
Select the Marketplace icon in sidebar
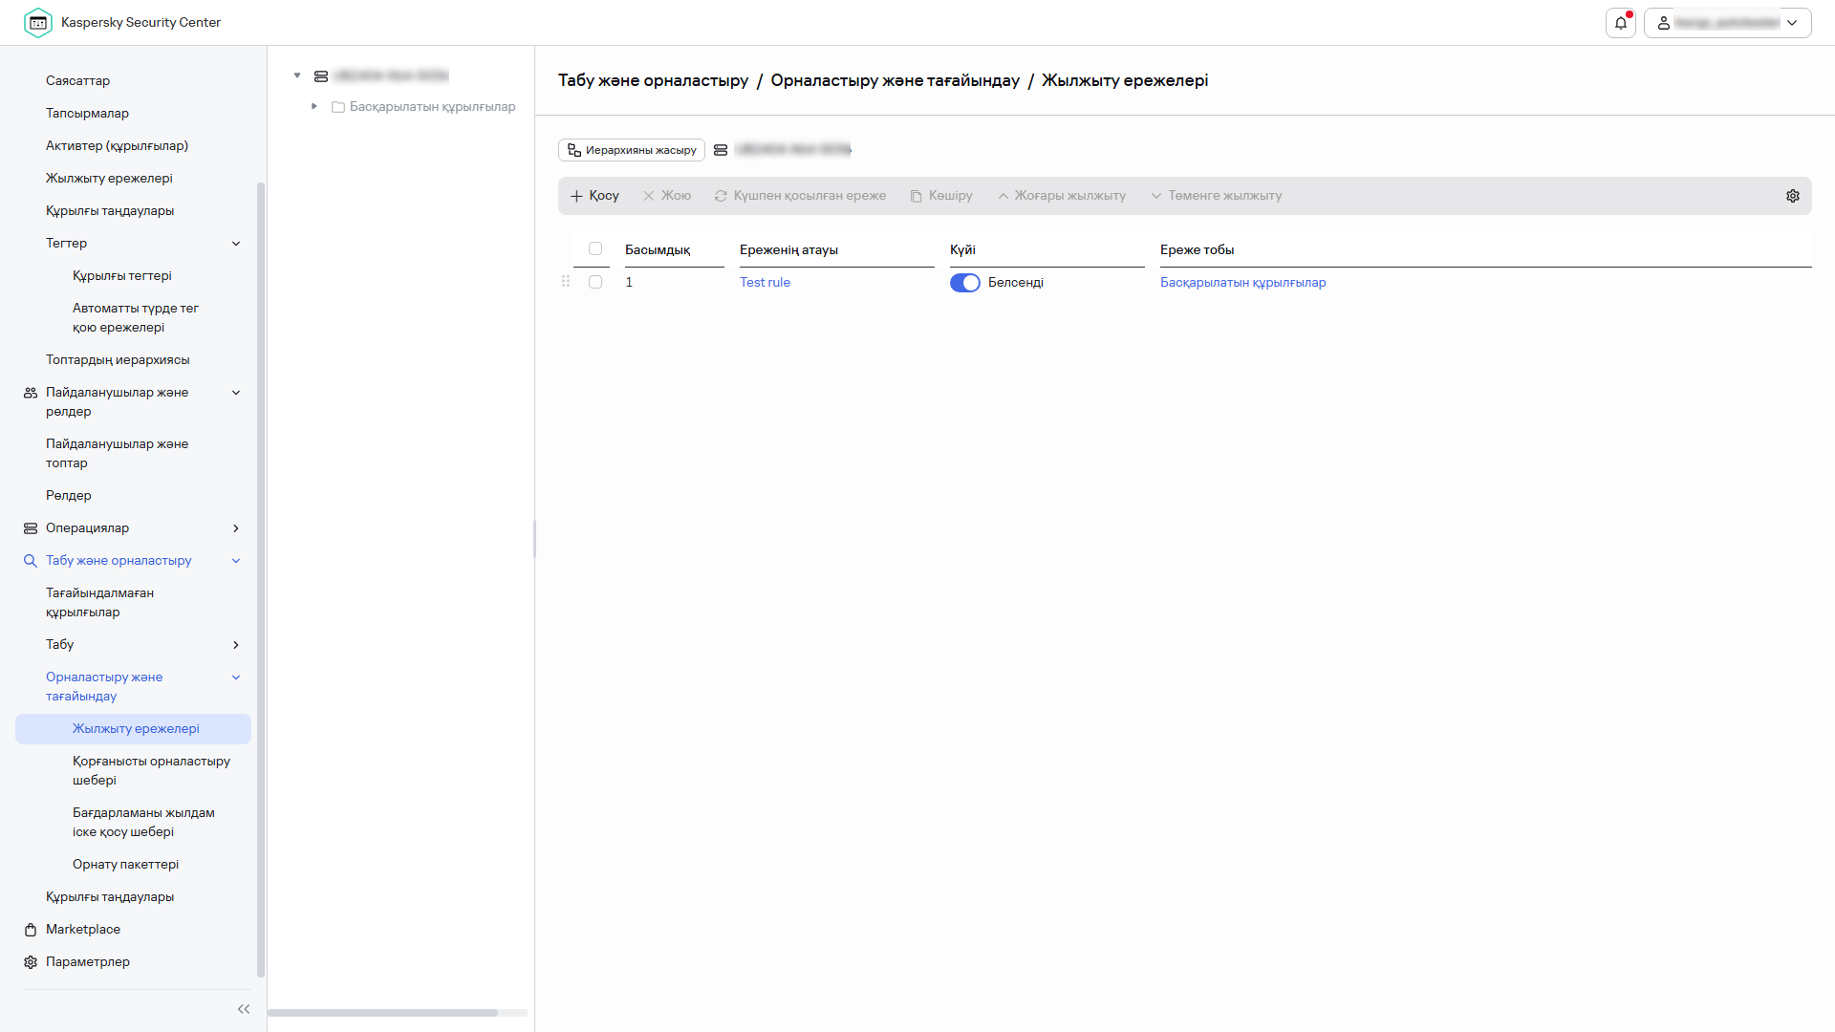pyautogui.click(x=30, y=929)
